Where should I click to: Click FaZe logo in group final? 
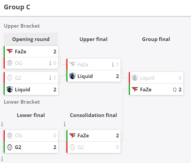(x=135, y=89)
